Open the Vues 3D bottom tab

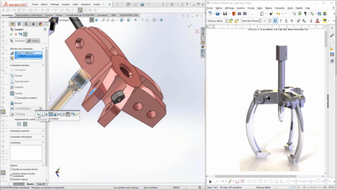click(x=41, y=184)
